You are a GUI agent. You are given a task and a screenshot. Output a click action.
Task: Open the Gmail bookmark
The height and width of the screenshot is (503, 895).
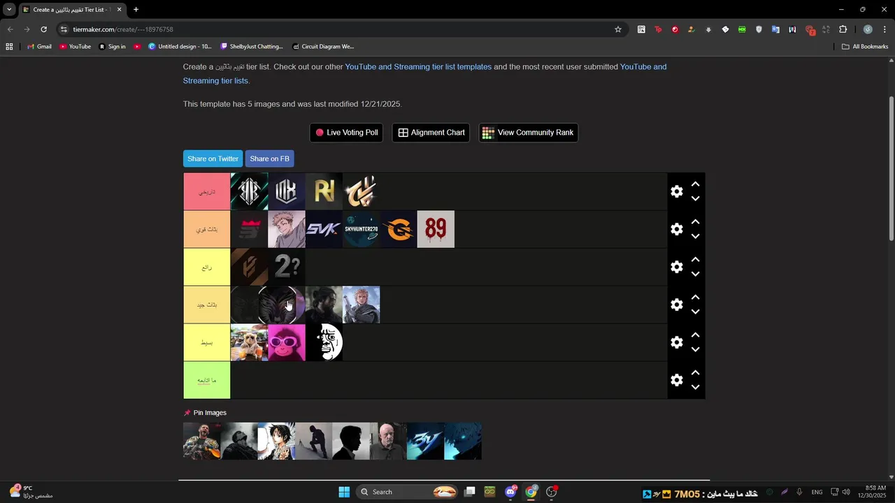[x=39, y=47]
